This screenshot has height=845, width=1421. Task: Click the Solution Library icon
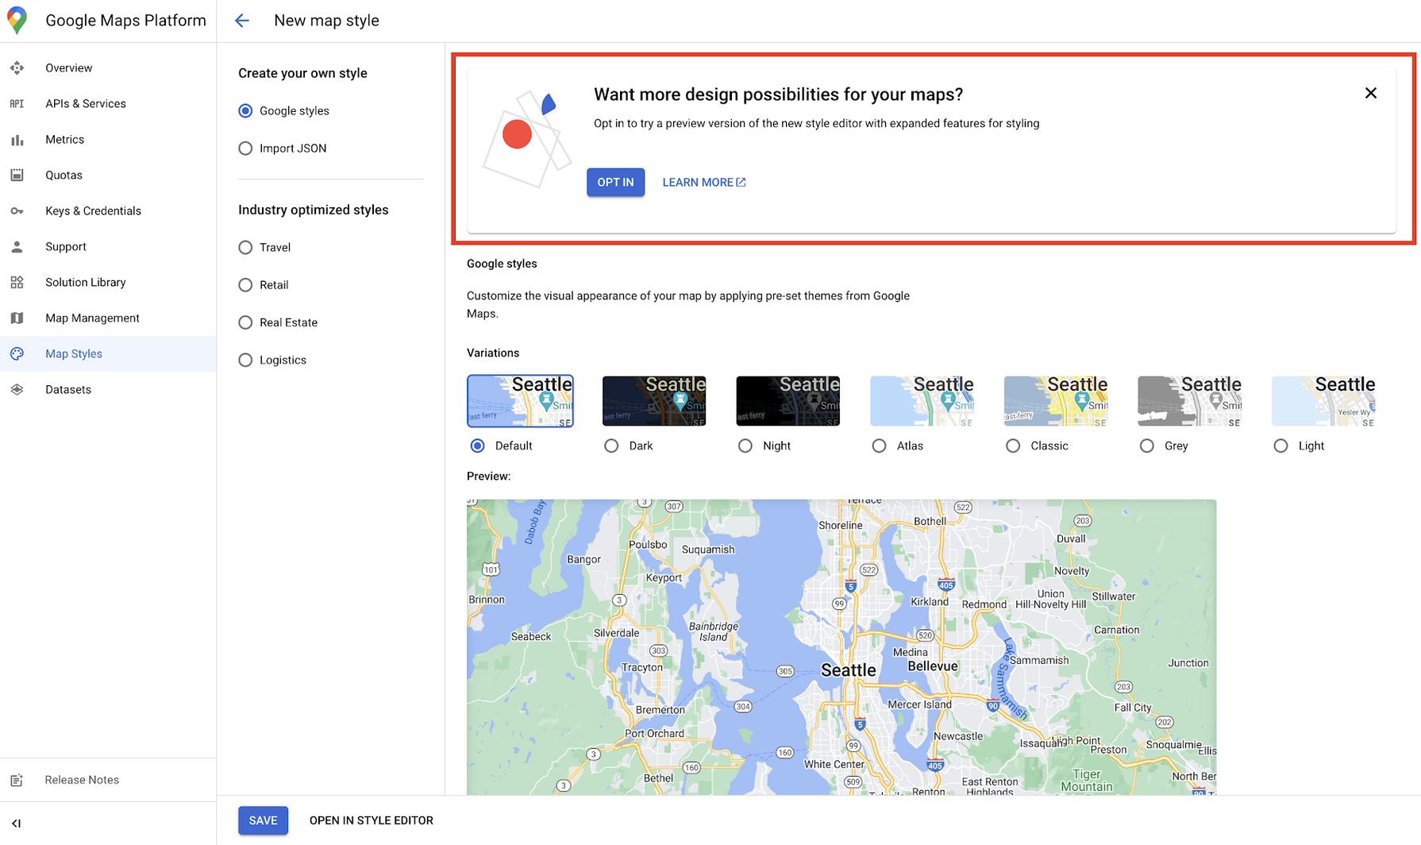click(17, 283)
